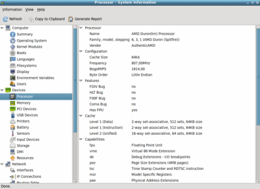Click the sidebar scrollbar down arrow
Image resolution: width=260 pixels, height=189 pixels.
(75, 181)
